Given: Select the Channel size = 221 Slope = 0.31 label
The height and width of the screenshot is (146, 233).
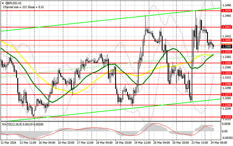Looking at the screenshot, I should 23,7.
